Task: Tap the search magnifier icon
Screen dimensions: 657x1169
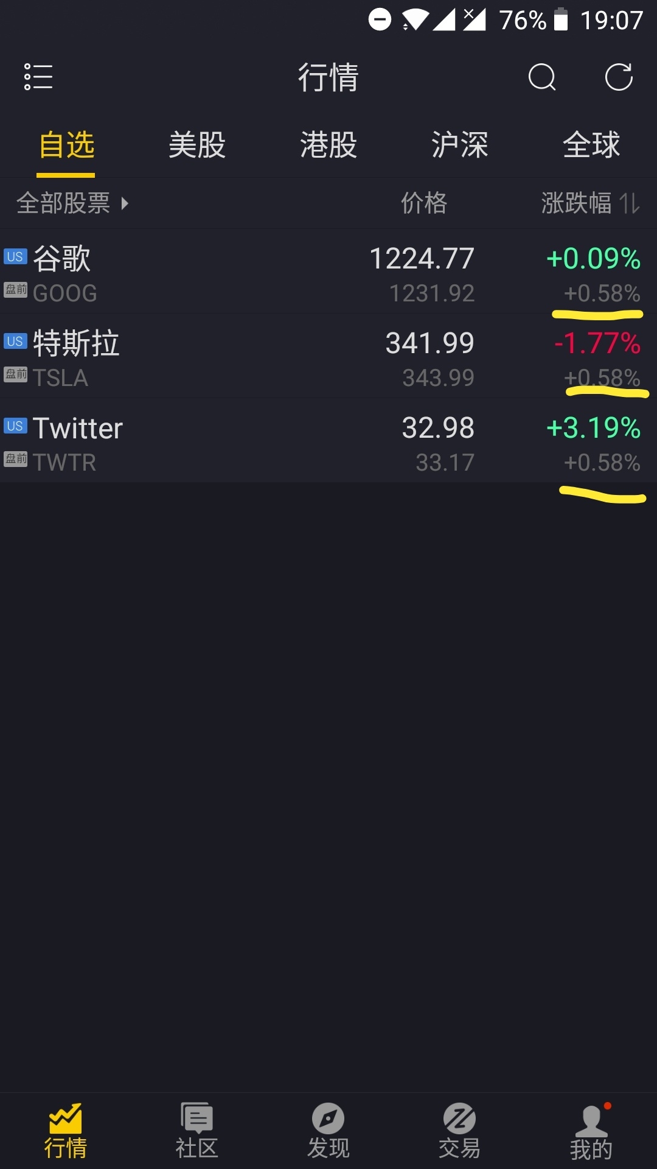Action: click(x=542, y=77)
